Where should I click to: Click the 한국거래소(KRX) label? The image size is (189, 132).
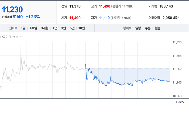point(11,37)
